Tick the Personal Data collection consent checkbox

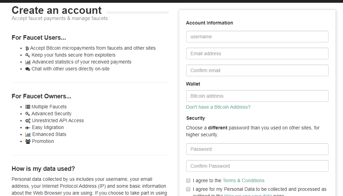click(x=188, y=189)
